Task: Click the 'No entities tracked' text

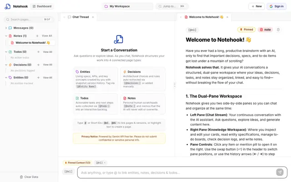Action: point(22,83)
